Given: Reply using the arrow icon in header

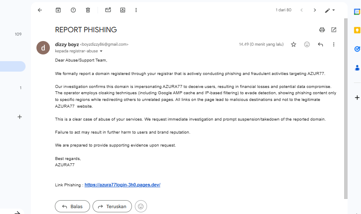Looking at the screenshot, I should (320, 44).
